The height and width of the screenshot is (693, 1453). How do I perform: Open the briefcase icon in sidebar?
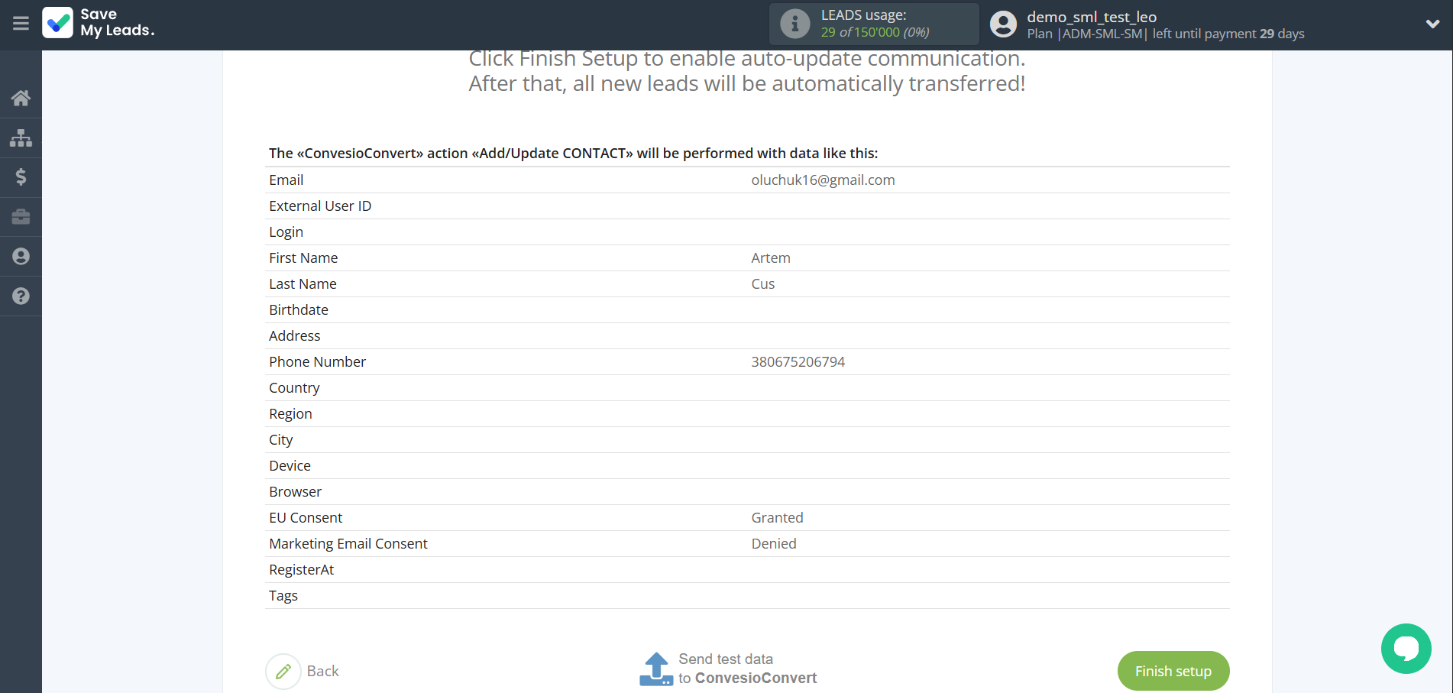21,217
